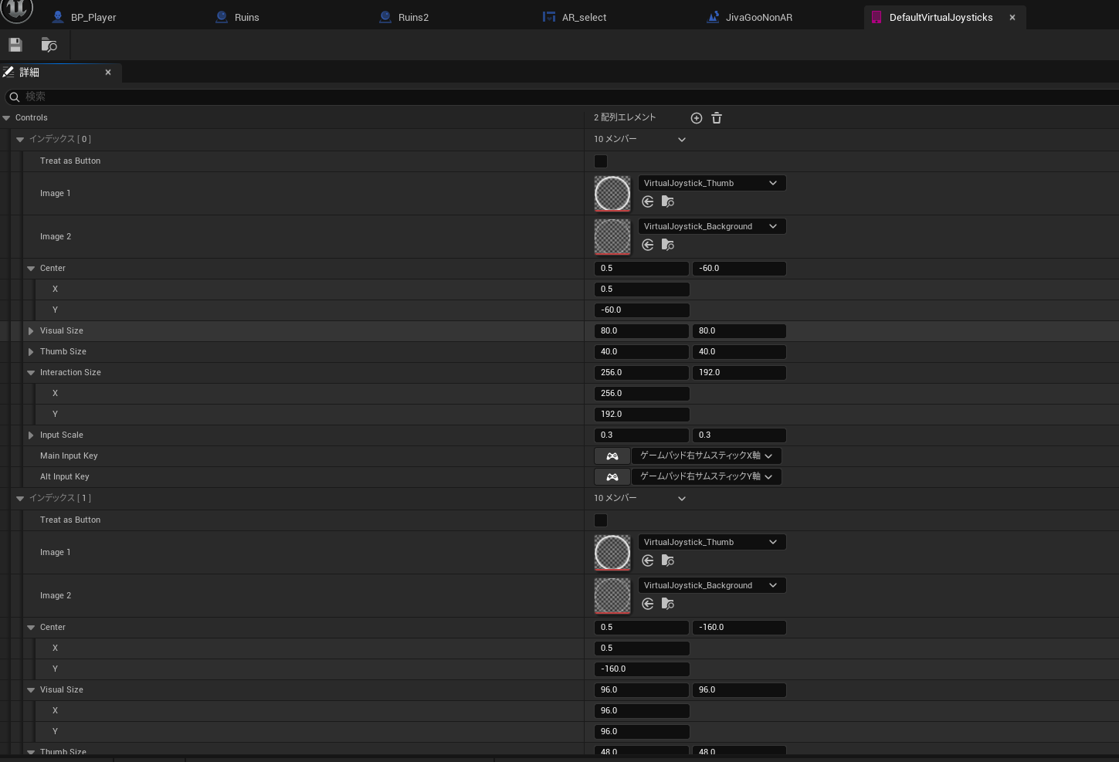Expand the Visual Size property under Index 0
Viewport: 1119px width, 762px height.
[31, 331]
